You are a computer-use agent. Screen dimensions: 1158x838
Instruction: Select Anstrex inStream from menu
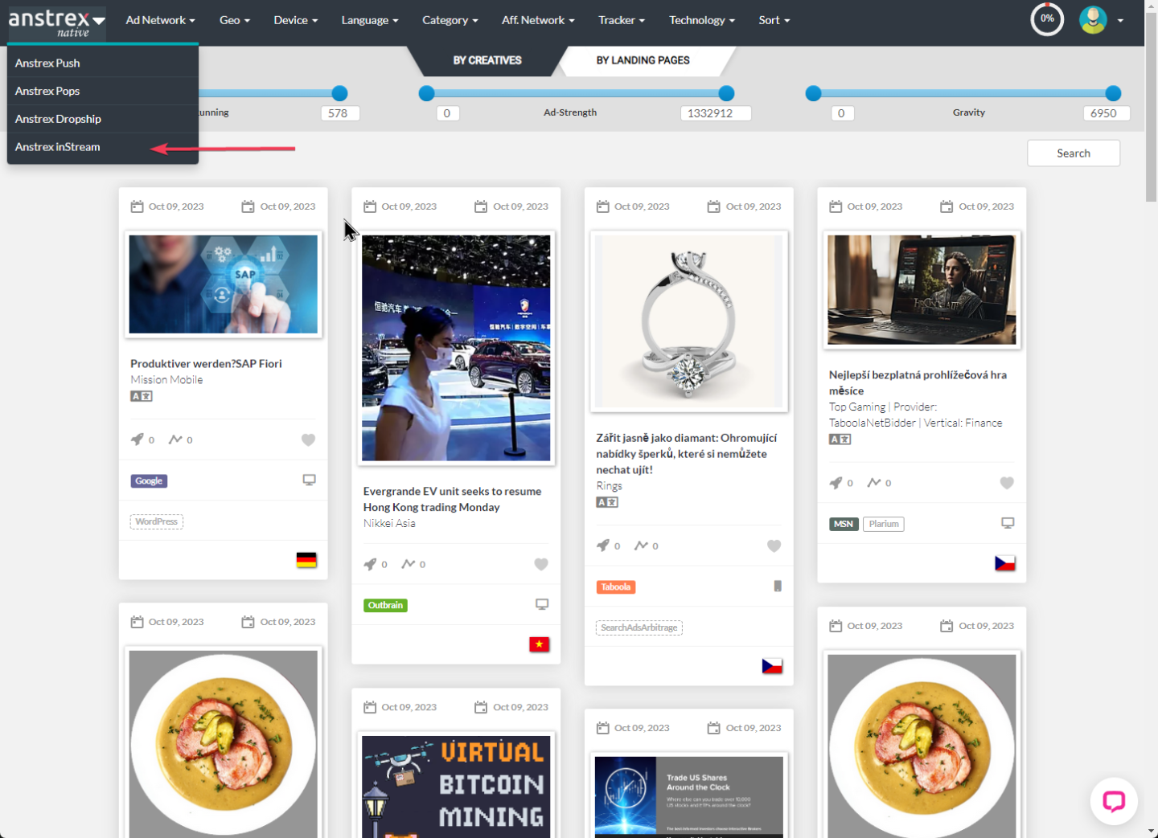(58, 147)
